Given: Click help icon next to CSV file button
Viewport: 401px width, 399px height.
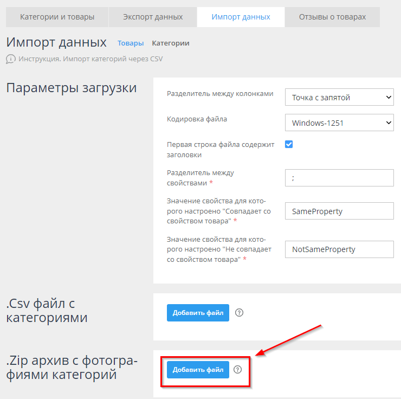Looking at the screenshot, I should (x=240, y=313).
